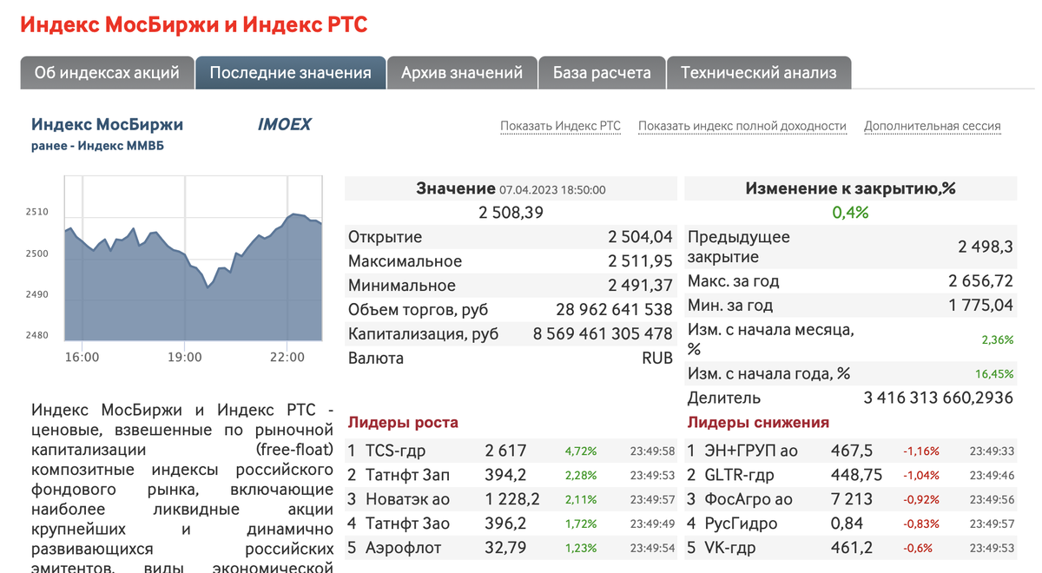
Task: Go to Технический анализ tab
Action: [759, 73]
